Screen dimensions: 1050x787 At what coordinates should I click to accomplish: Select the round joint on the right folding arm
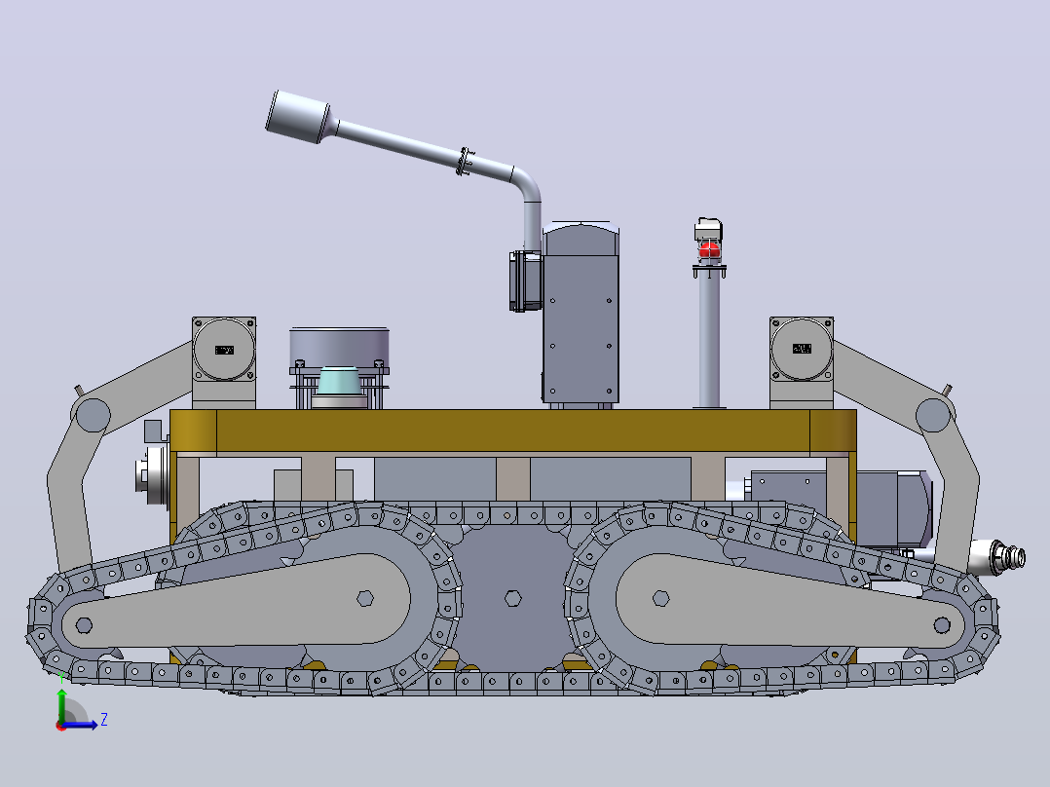933,415
